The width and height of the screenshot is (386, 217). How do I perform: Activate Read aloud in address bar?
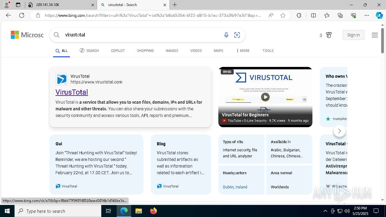[271, 15]
